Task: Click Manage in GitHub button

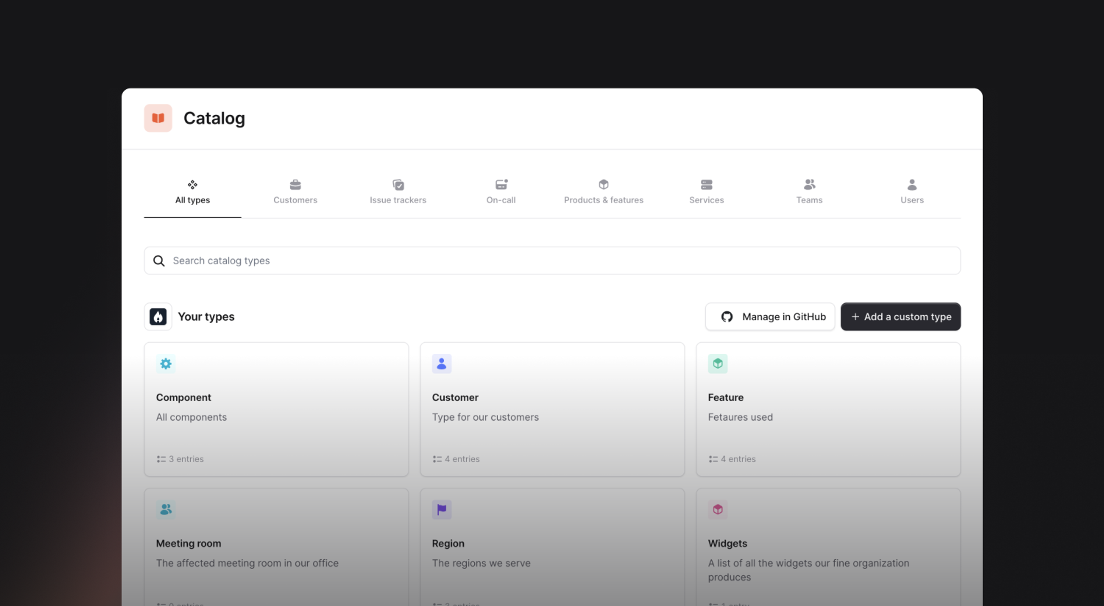Action: [770, 317]
